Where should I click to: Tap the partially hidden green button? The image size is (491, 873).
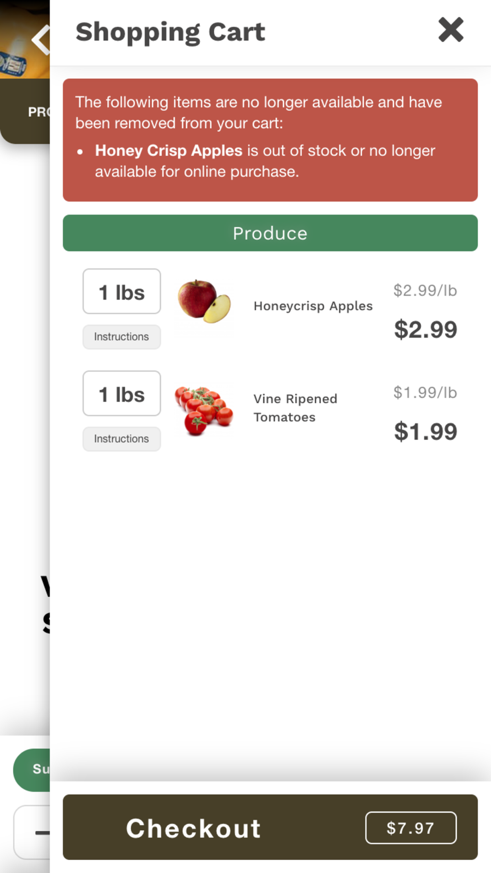(x=34, y=769)
